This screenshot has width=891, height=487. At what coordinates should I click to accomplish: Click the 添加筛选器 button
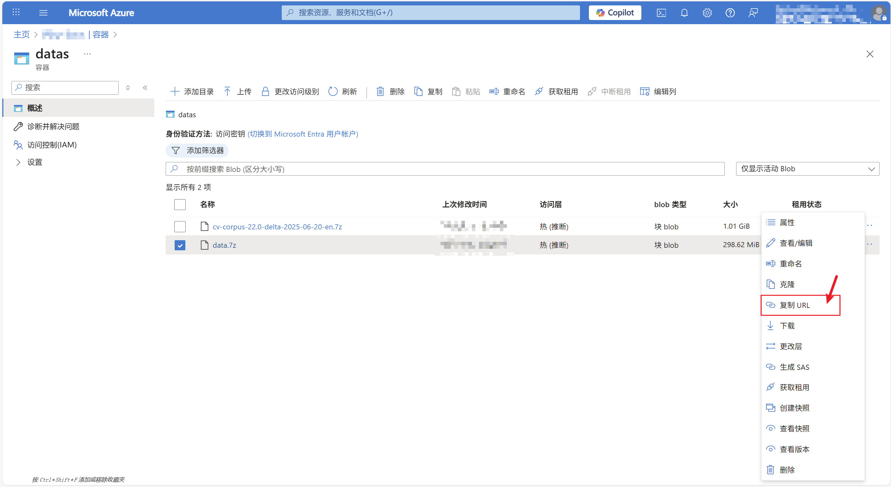(x=197, y=151)
